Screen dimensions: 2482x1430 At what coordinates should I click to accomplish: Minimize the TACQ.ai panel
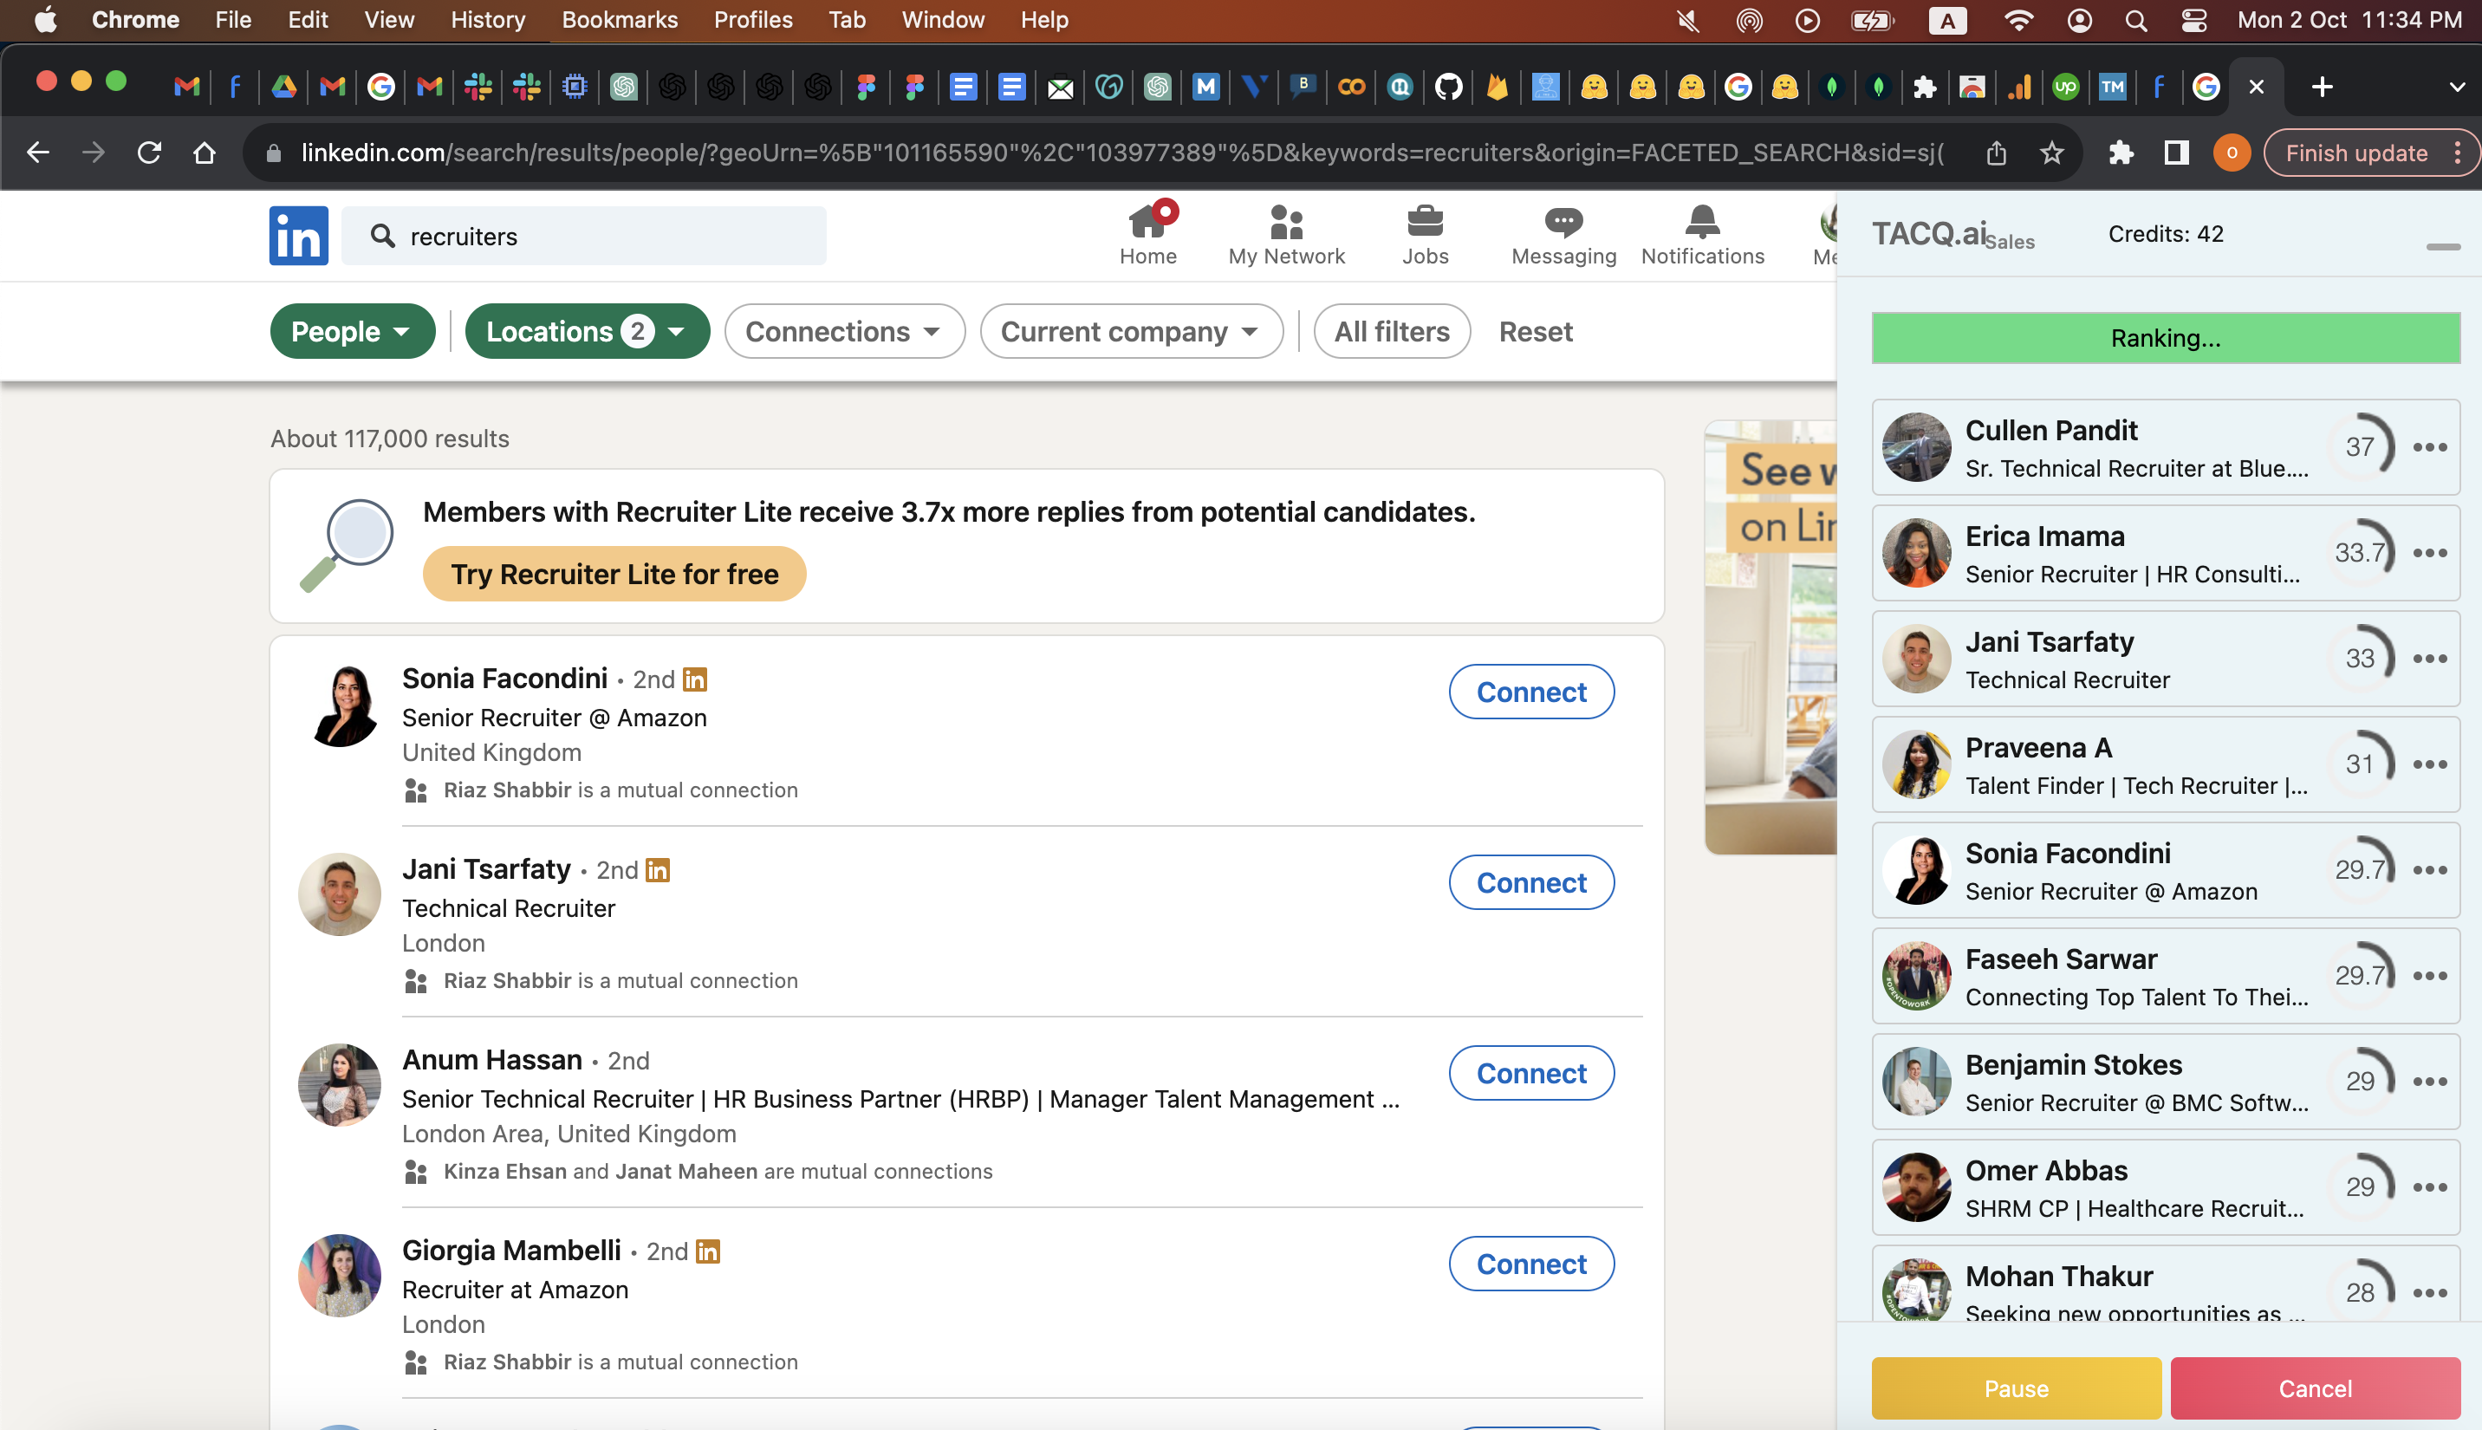point(2442,246)
